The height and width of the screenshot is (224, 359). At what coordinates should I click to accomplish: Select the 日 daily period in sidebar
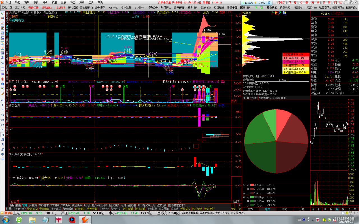point(3,135)
